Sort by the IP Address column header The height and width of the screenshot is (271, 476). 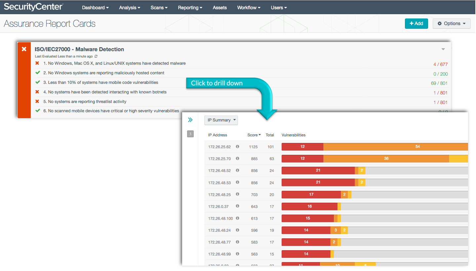pos(218,135)
